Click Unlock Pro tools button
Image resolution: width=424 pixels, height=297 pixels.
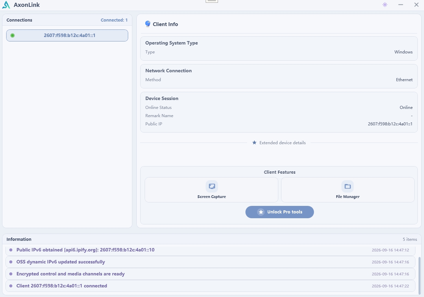coord(280,212)
